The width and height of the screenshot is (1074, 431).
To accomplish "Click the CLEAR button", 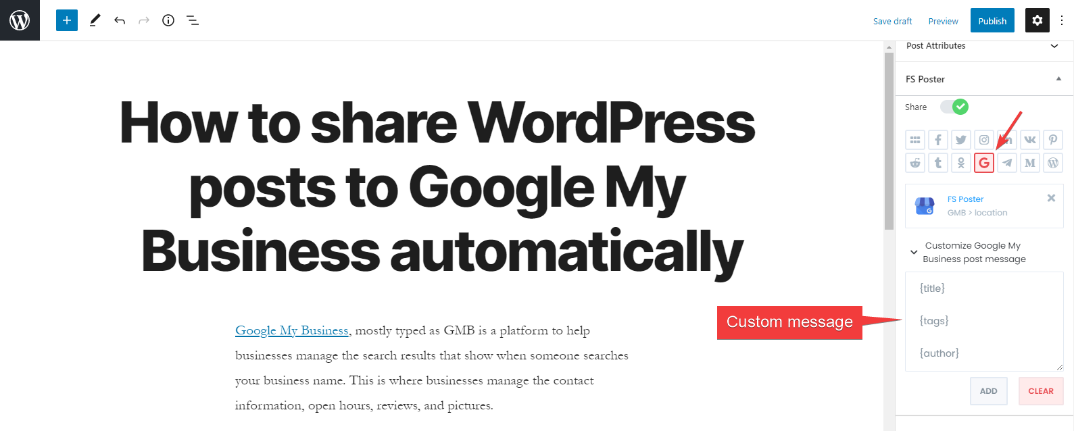I will point(1041,391).
